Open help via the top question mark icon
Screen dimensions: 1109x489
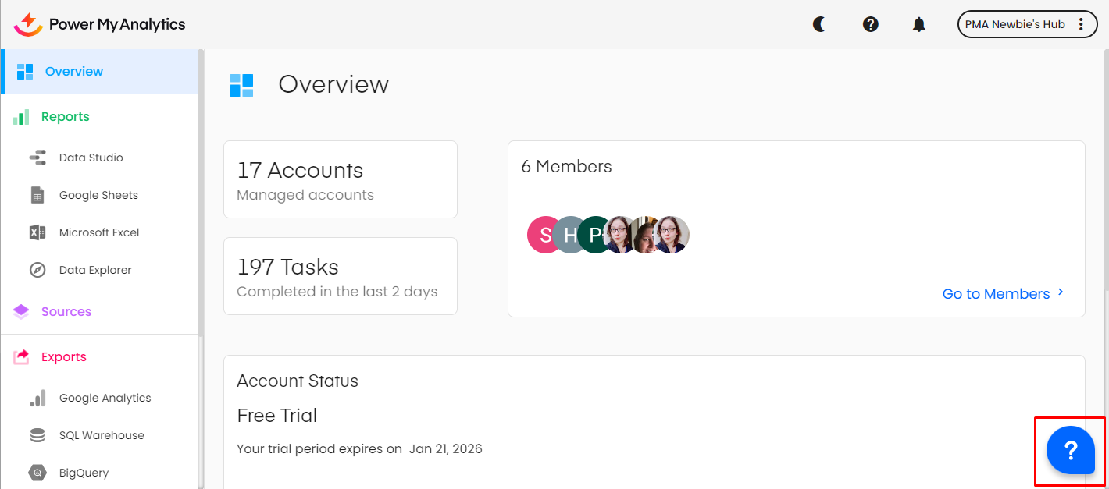point(871,24)
